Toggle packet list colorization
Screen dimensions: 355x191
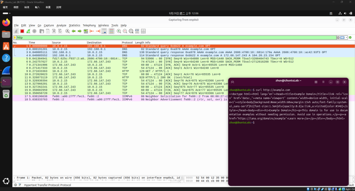(x=111, y=31)
